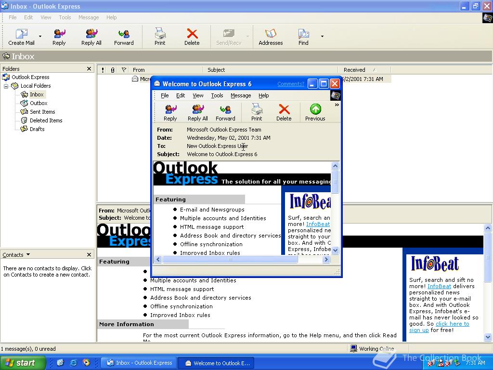The image size is (493, 370).
Task: Click Reply All in Inbox main toolbar
Action: [x=91, y=37]
